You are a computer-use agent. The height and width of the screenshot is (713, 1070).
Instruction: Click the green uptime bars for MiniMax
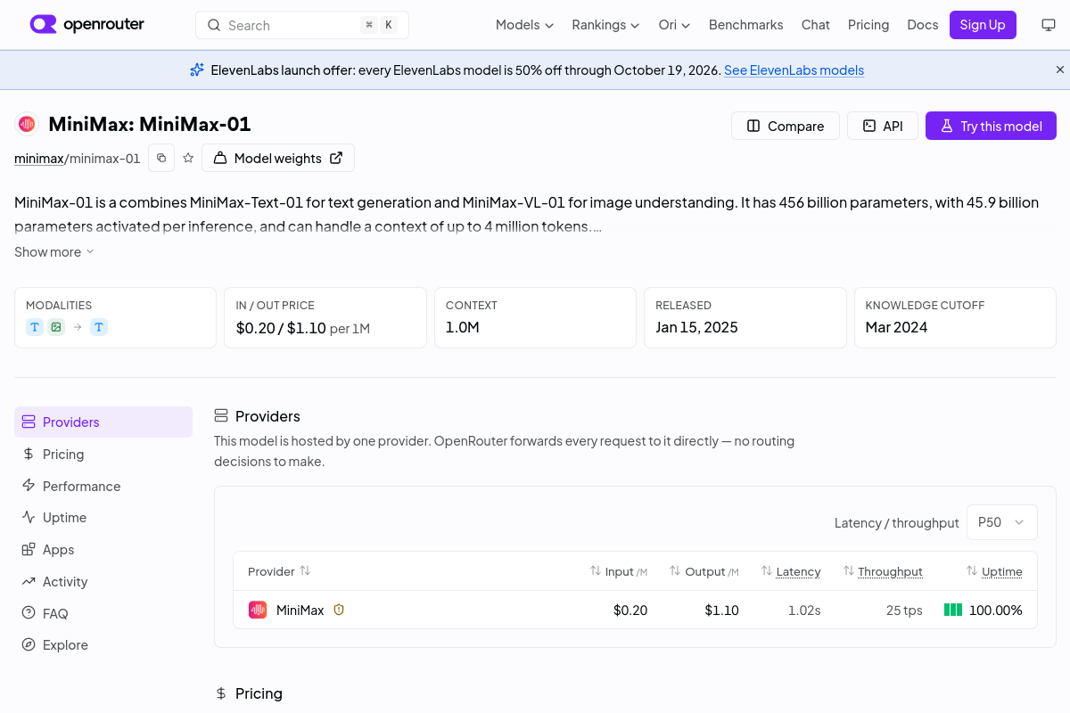pos(953,610)
